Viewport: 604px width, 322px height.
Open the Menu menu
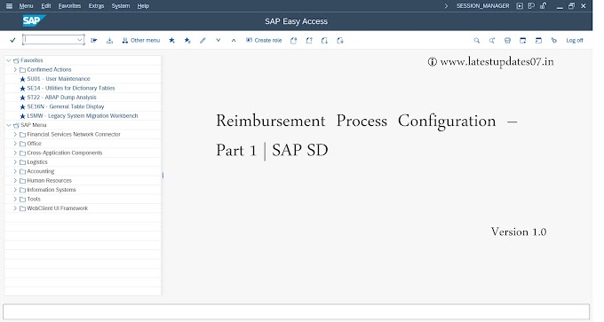(x=26, y=6)
